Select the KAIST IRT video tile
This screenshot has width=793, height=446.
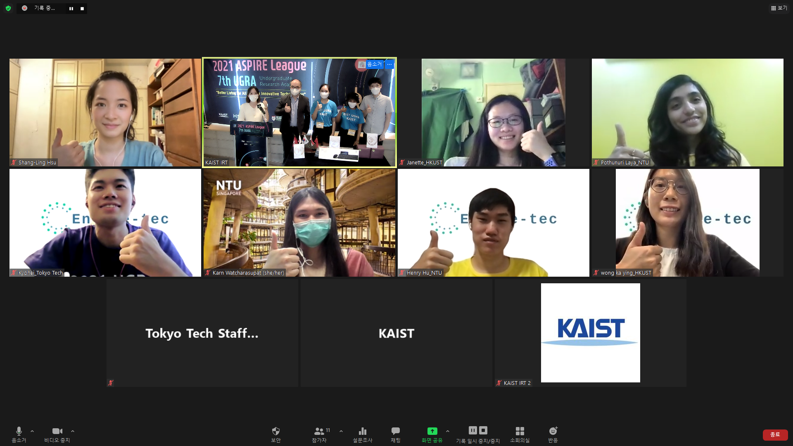[x=299, y=112]
